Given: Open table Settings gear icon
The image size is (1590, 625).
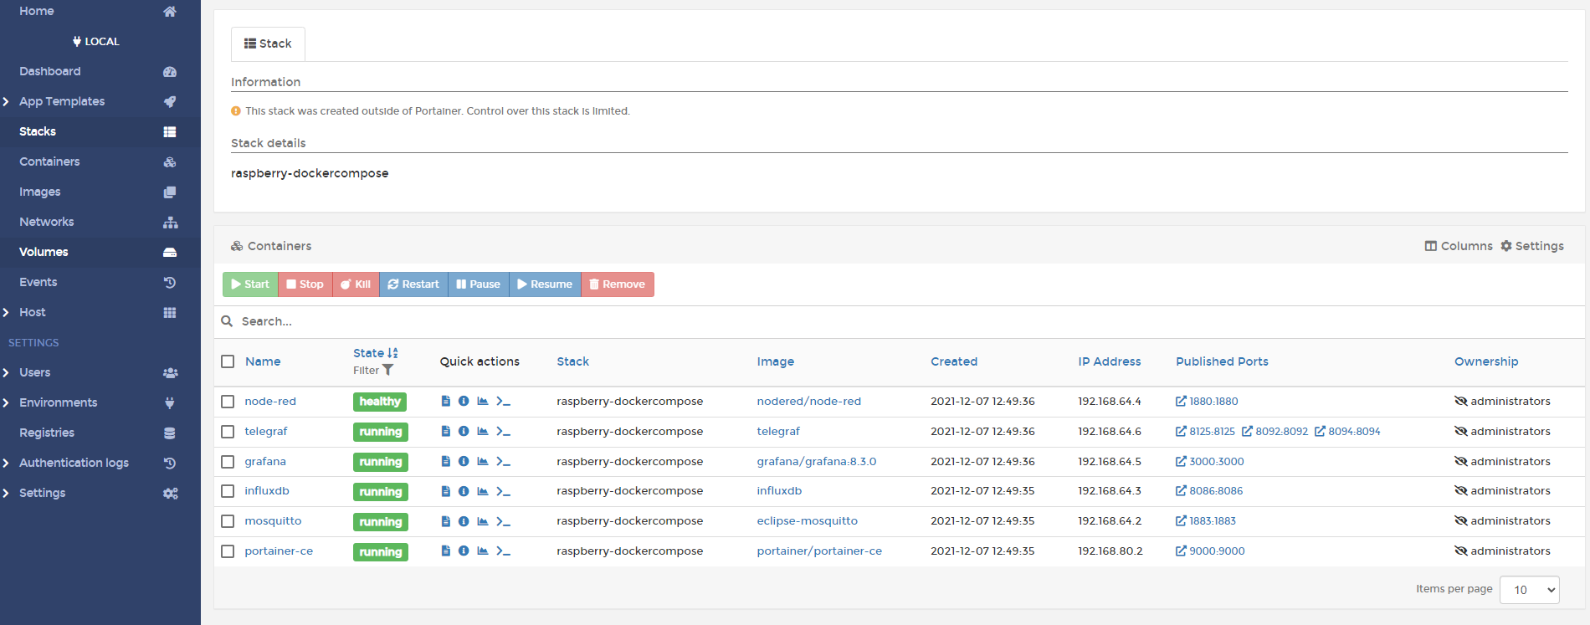Looking at the screenshot, I should tap(1506, 246).
